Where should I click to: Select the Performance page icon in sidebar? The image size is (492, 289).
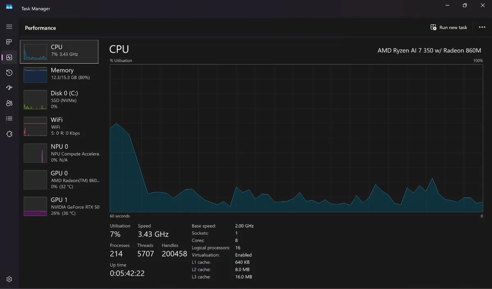point(9,57)
